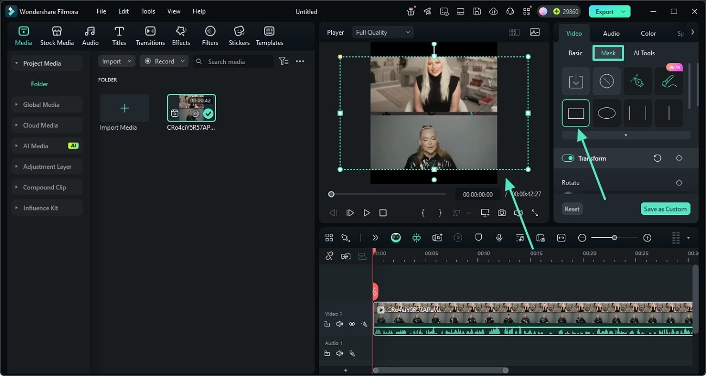The image size is (706, 376).
Task: Open the Stock Media tab
Action: click(x=57, y=36)
